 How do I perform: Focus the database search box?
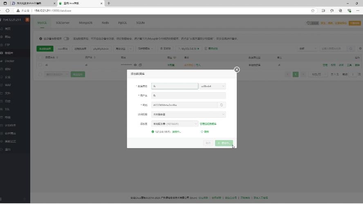pyautogui.click(x=334, y=49)
